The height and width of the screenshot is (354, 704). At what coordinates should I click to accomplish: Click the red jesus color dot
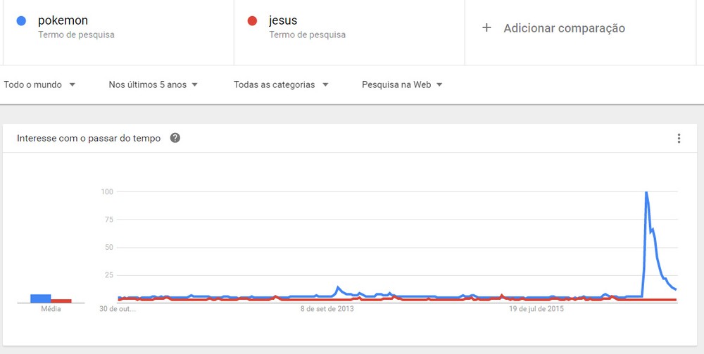point(253,21)
